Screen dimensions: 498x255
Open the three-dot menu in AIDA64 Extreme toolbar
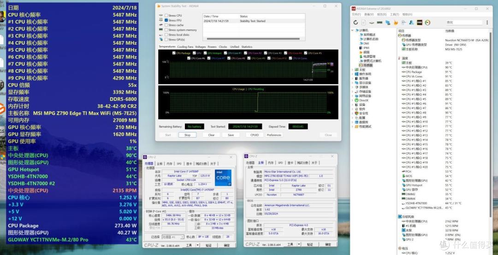487,23
